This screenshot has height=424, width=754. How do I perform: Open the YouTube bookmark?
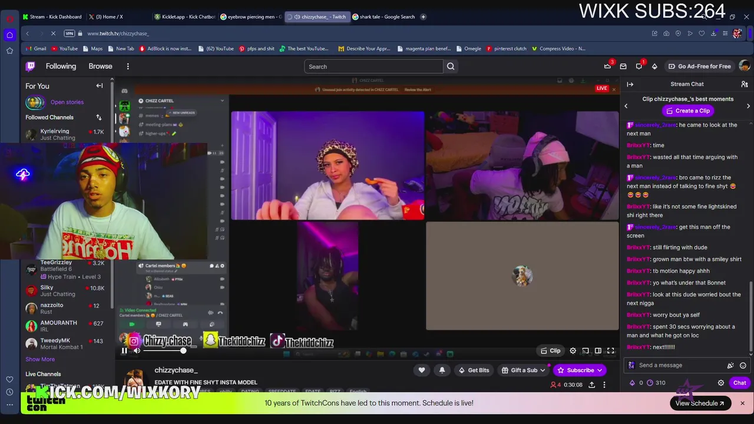coord(64,49)
